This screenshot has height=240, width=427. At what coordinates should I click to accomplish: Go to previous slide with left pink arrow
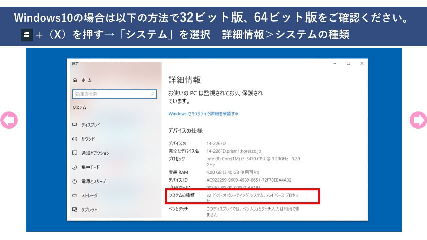(9, 120)
